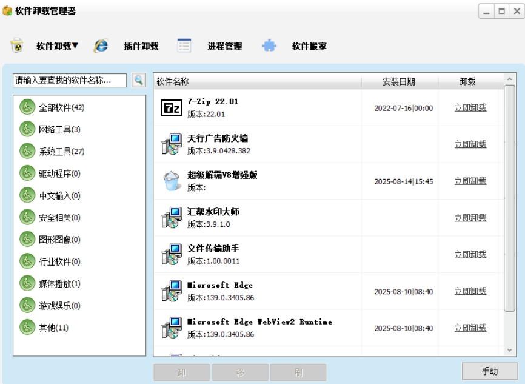This screenshot has height=384, width=525.
Task: Click the Edge WebView2 Runtime icon
Action: point(172,328)
